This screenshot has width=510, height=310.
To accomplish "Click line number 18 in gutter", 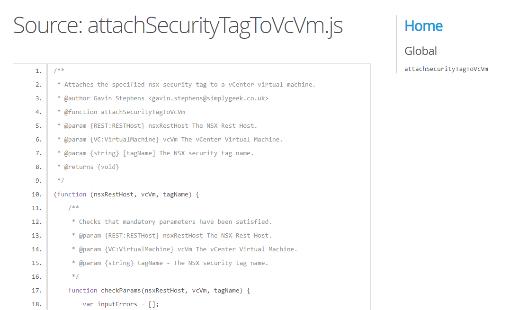I will (37, 304).
